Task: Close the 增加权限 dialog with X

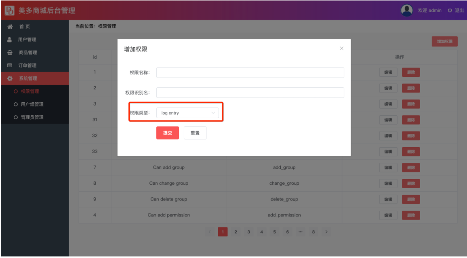Action: [x=342, y=48]
